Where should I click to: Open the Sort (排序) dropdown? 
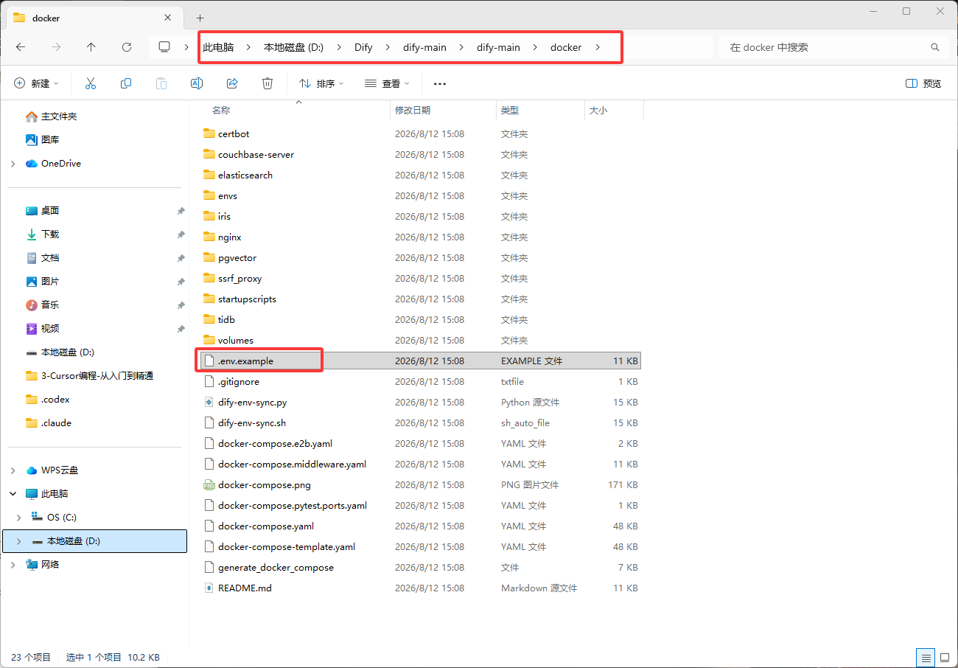322,84
